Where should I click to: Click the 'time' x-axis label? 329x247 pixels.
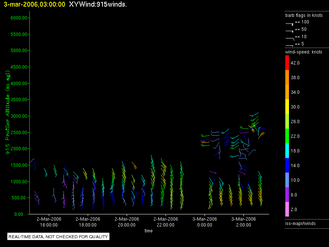point(148,231)
